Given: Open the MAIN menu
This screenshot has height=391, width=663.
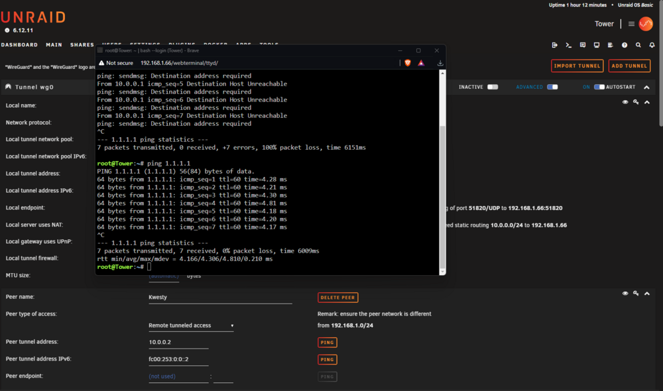Looking at the screenshot, I should tap(54, 45).
